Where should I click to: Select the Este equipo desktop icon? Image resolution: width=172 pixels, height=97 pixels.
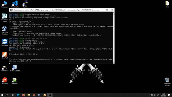click(5, 4)
